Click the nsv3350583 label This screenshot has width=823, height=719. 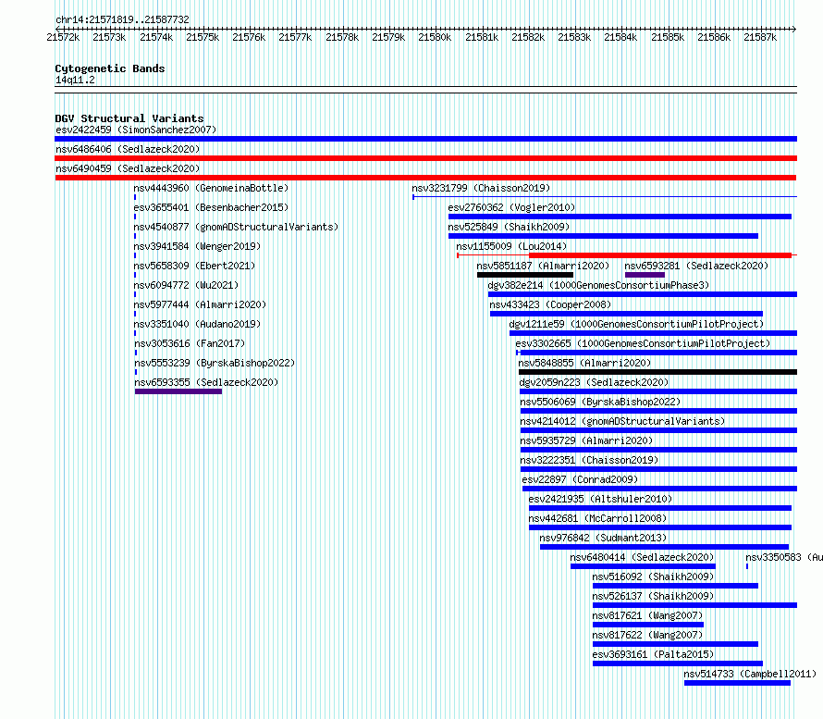click(784, 557)
